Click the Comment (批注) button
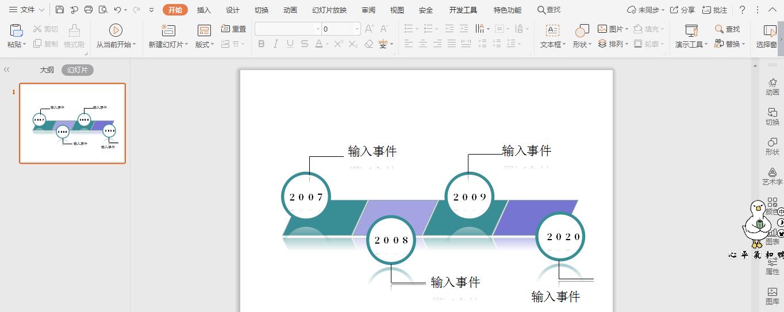Viewport: 784px width, 312px height. tap(714, 10)
